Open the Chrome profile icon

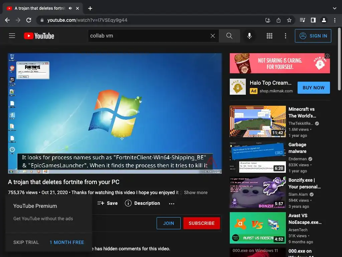(324, 20)
